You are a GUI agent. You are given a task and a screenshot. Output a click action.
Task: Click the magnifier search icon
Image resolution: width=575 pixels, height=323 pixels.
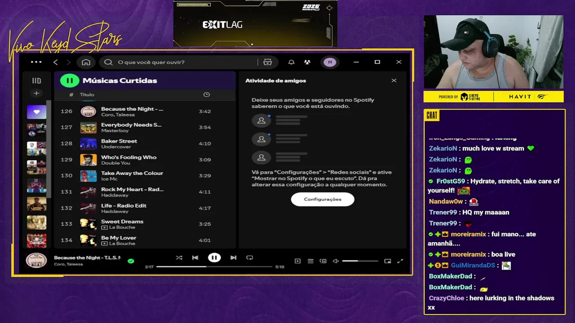click(108, 62)
